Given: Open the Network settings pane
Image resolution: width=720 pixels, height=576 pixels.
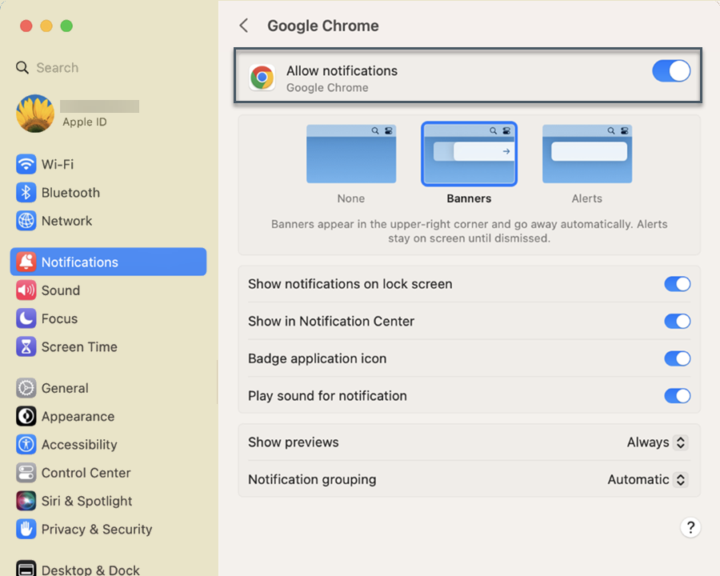Looking at the screenshot, I should (x=108, y=221).
